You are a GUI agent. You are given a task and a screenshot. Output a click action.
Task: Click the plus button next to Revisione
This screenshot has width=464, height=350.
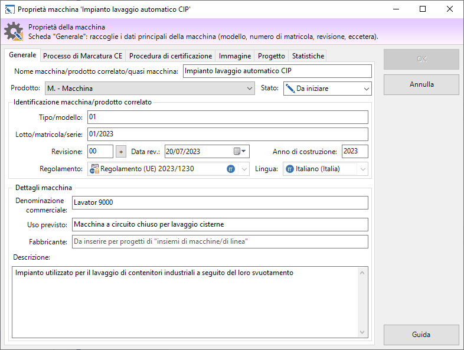coord(120,152)
